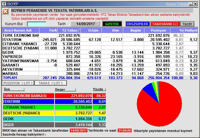Click GARANTI O.Gün value 41.972
The height and width of the screenshot is (138, 200).
coord(95,65)
